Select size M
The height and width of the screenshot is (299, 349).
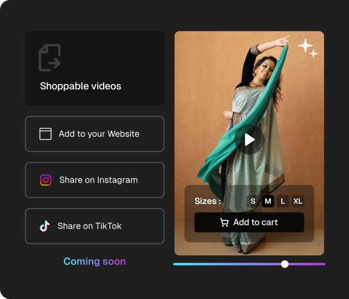268,201
